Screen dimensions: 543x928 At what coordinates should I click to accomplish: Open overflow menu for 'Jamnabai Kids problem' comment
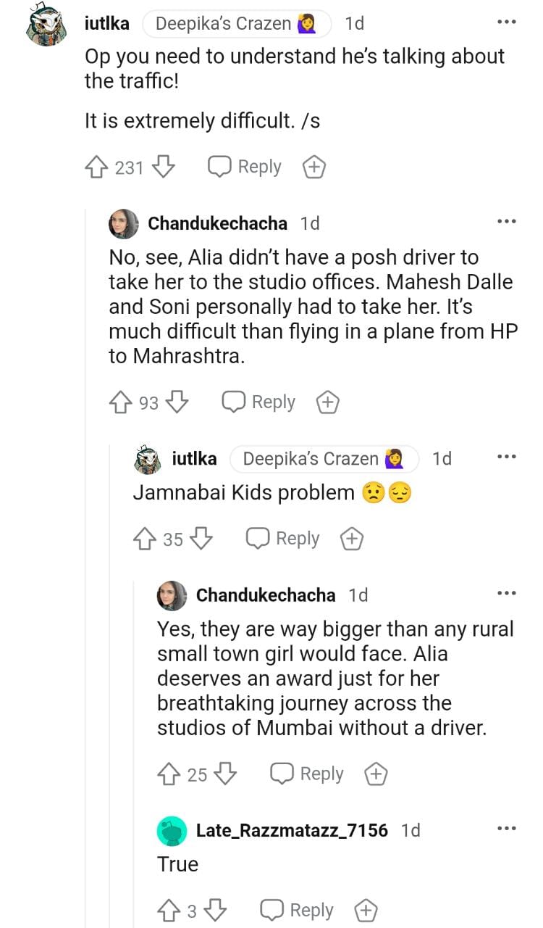pyautogui.click(x=506, y=457)
